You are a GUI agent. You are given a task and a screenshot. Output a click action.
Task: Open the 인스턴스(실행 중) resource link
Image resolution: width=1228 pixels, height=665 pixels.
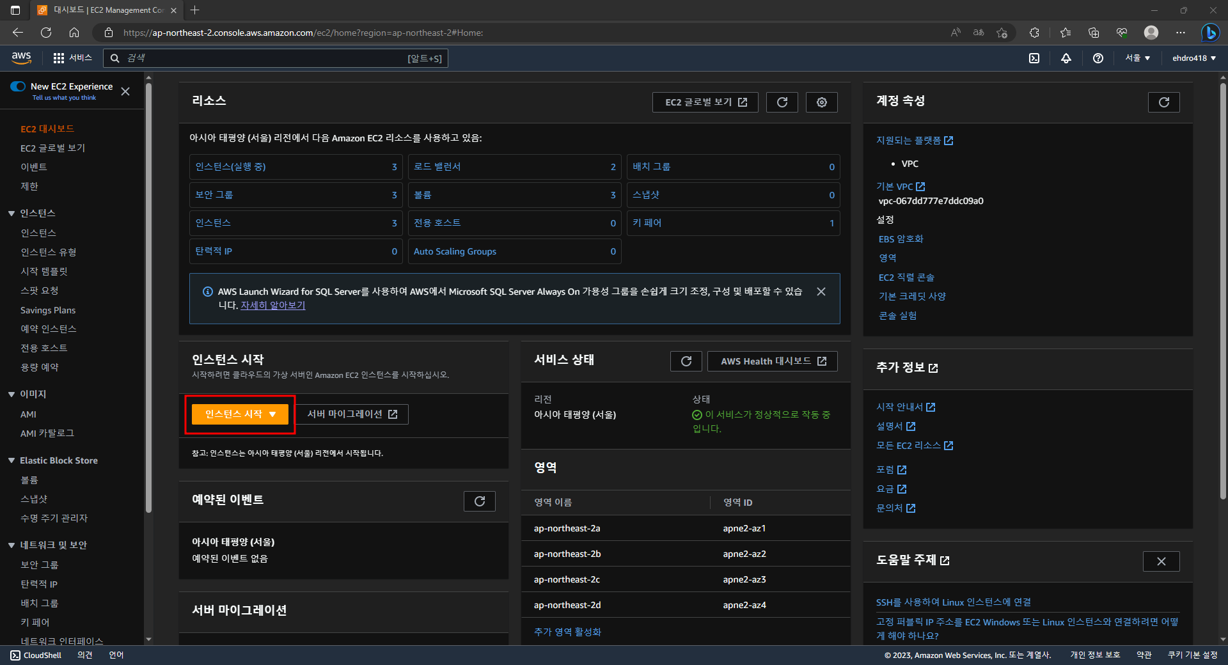click(230, 167)
